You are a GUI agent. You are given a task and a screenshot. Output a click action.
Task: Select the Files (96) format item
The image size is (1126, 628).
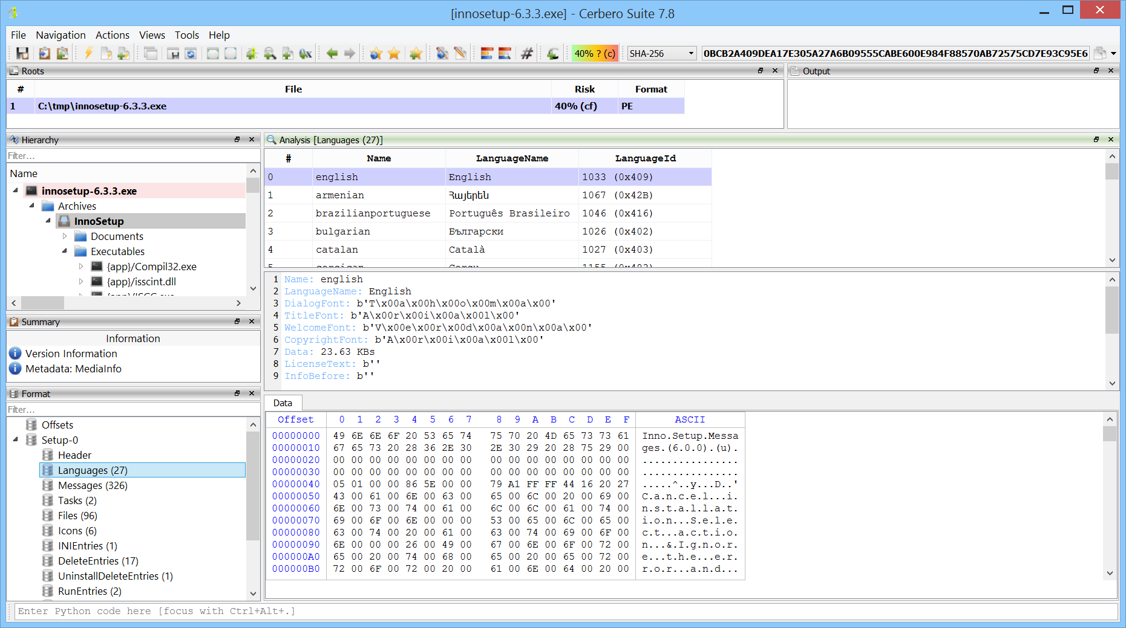[77, 516]
